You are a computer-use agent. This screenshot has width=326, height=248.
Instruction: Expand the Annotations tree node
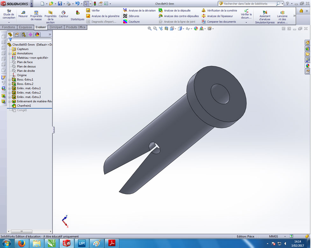point(9,54)
